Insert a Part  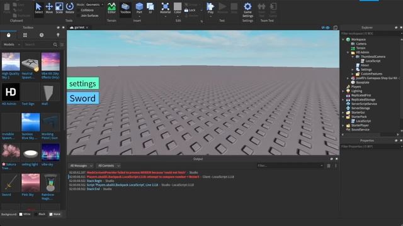[x=139, y=8]
